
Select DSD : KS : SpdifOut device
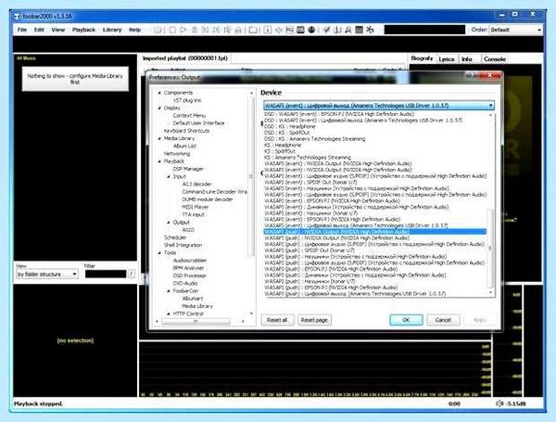(287, 133)
